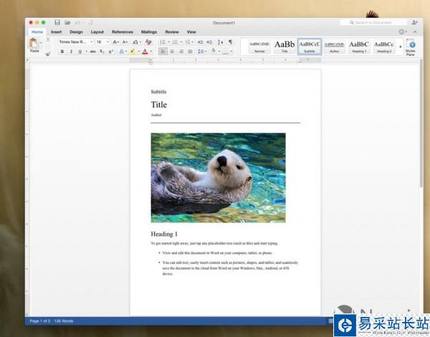
Task: Switch to the Insert tab
Action: (x=56, y=32)
